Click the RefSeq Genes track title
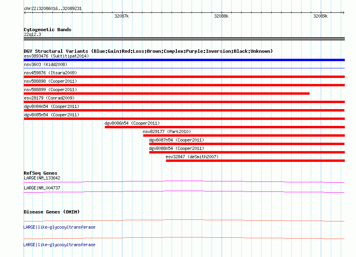The image size is (356, 257). (x=40, y=173)
